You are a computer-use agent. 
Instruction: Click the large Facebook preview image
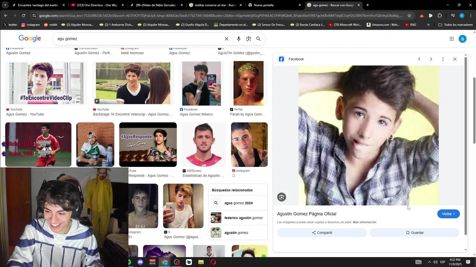[369, 135]
